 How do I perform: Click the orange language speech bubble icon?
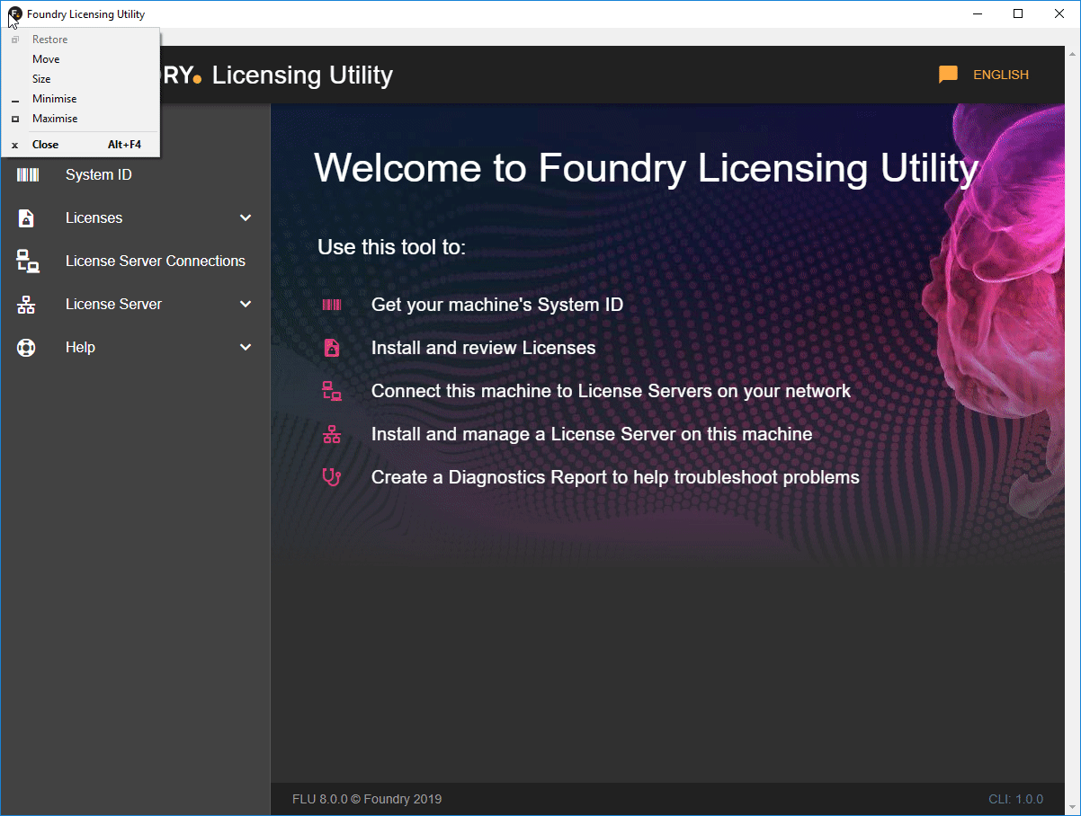click(x=948, y=75)
